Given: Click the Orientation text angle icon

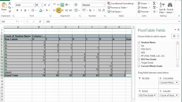Looking at the screenshot, I should 67,5.
